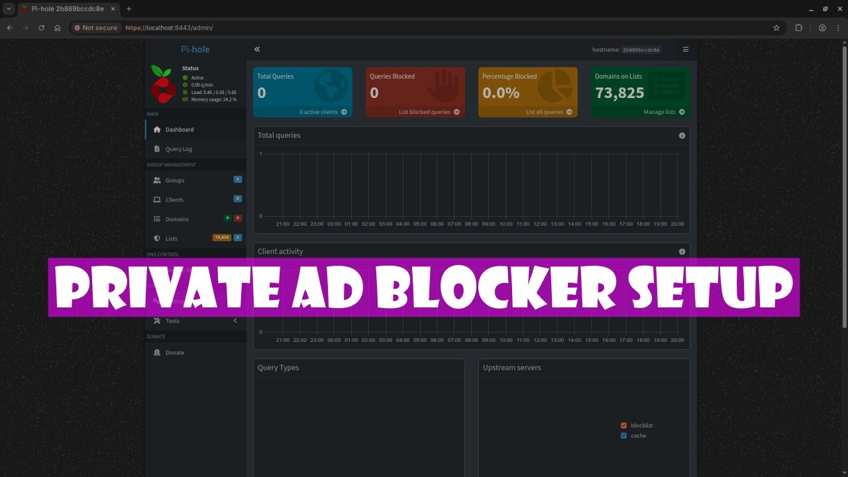Click the 73,825 badge on Lists
The image size is (848, 477).
pos(222,237)
